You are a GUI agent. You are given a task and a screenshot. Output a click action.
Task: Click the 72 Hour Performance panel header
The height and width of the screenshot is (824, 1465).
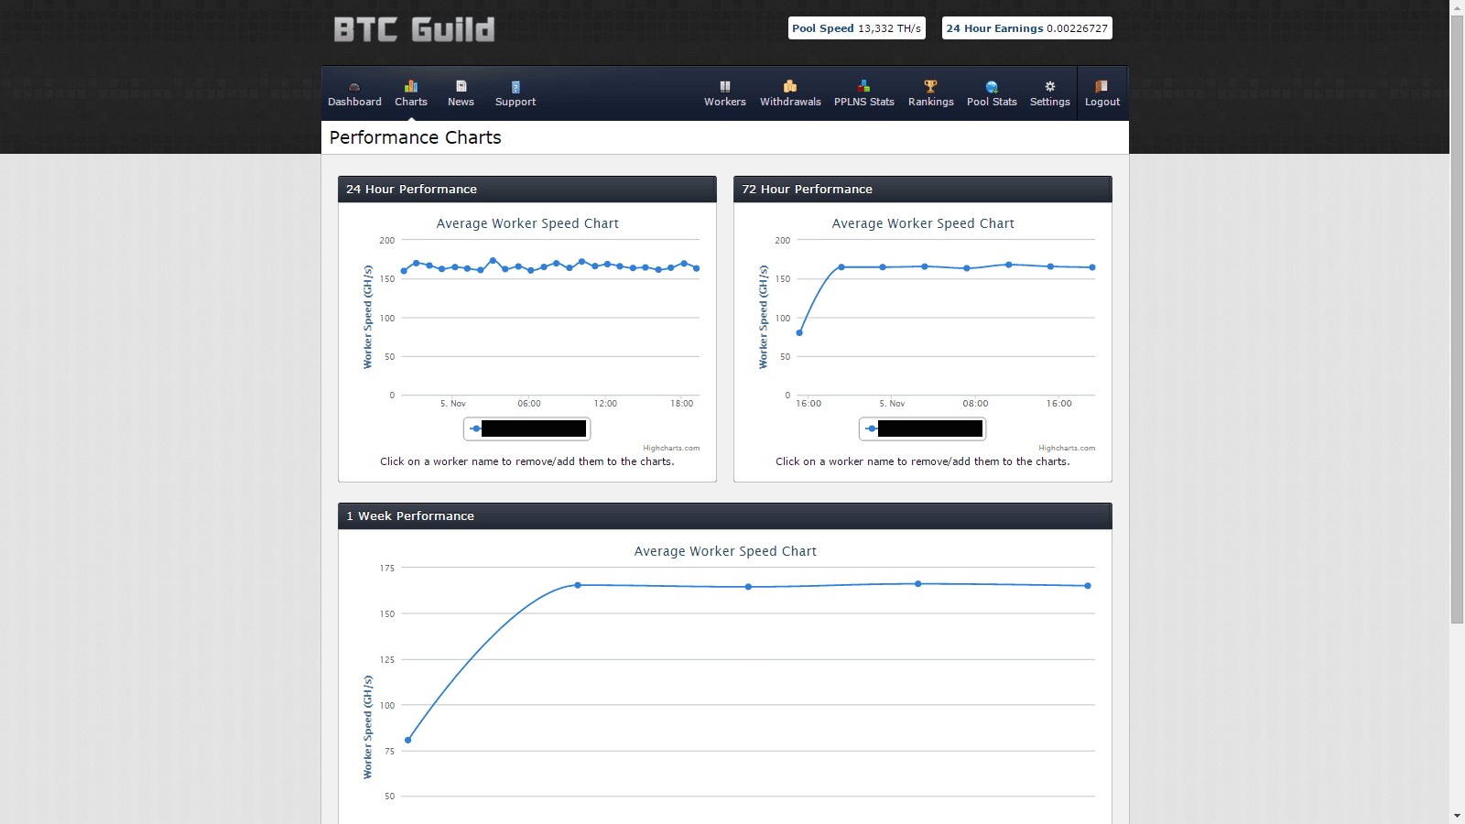(923, 190)
